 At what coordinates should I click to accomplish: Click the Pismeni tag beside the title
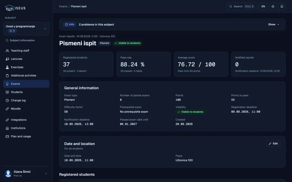click(104, 43)
